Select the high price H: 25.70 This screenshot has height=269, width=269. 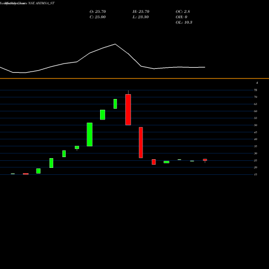coord(141,12)
